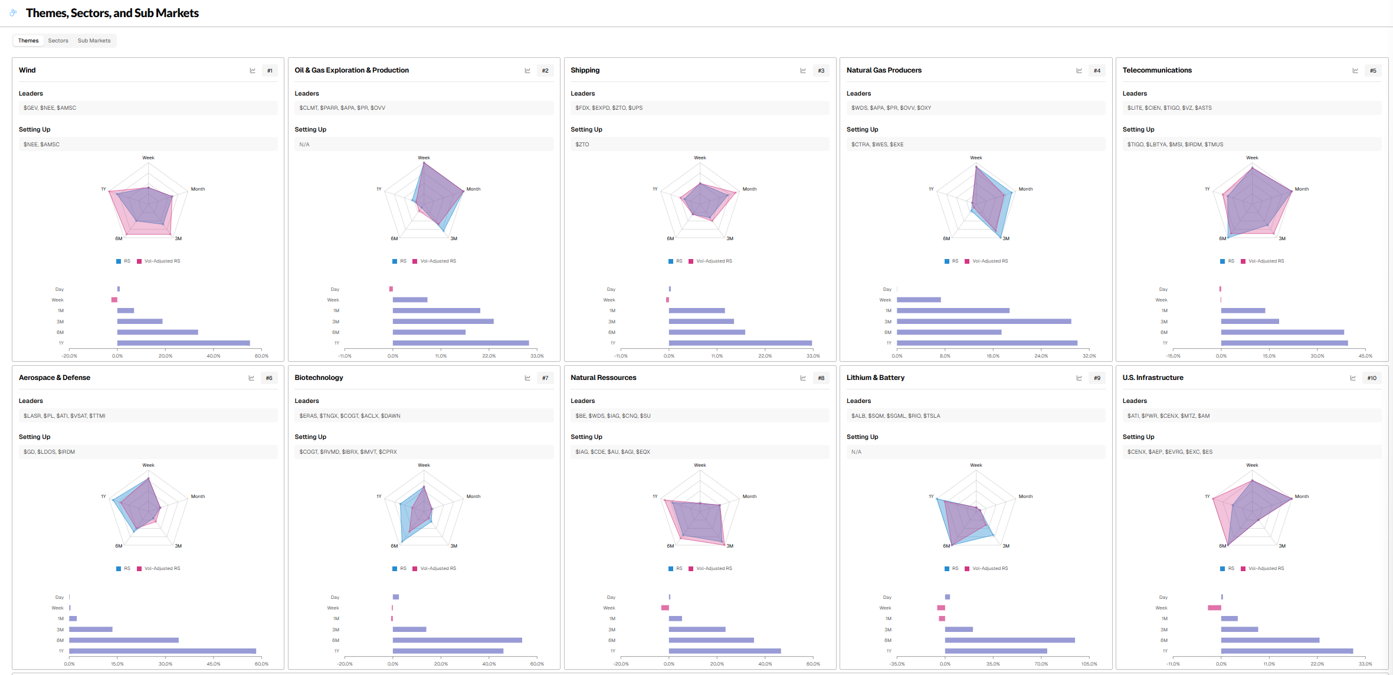Open the chart icon on Wind card
This screenshot has width=1393, height=675.
253,71
